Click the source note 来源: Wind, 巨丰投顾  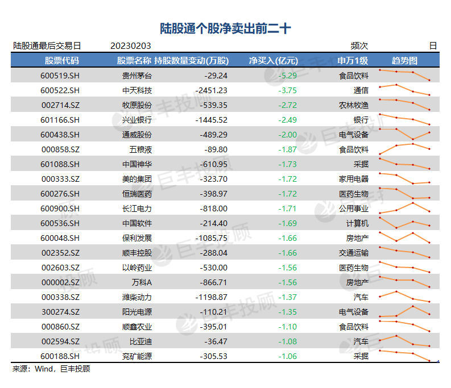[x=51, y=369]
